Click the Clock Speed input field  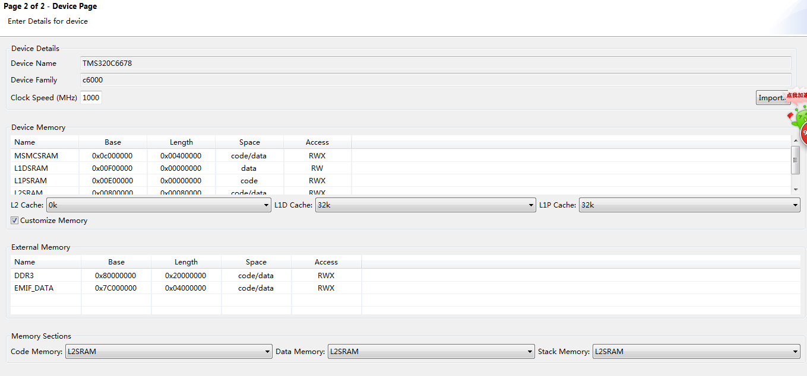coord(91,98)
